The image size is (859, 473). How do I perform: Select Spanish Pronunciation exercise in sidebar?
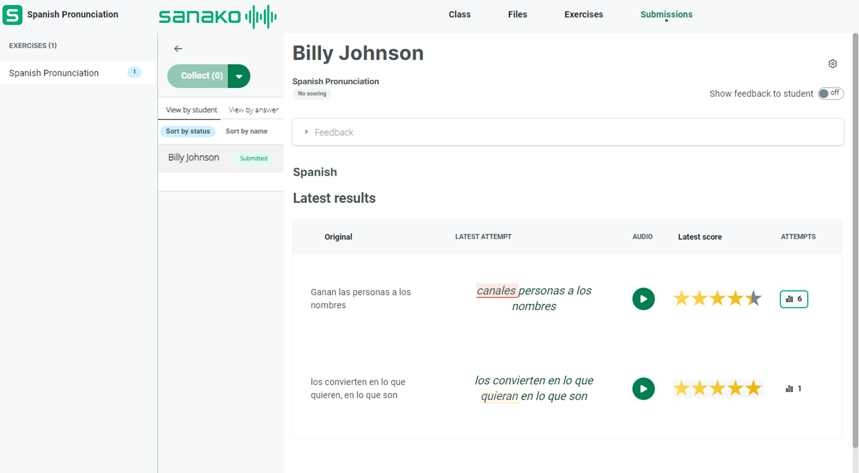(54, 73)
